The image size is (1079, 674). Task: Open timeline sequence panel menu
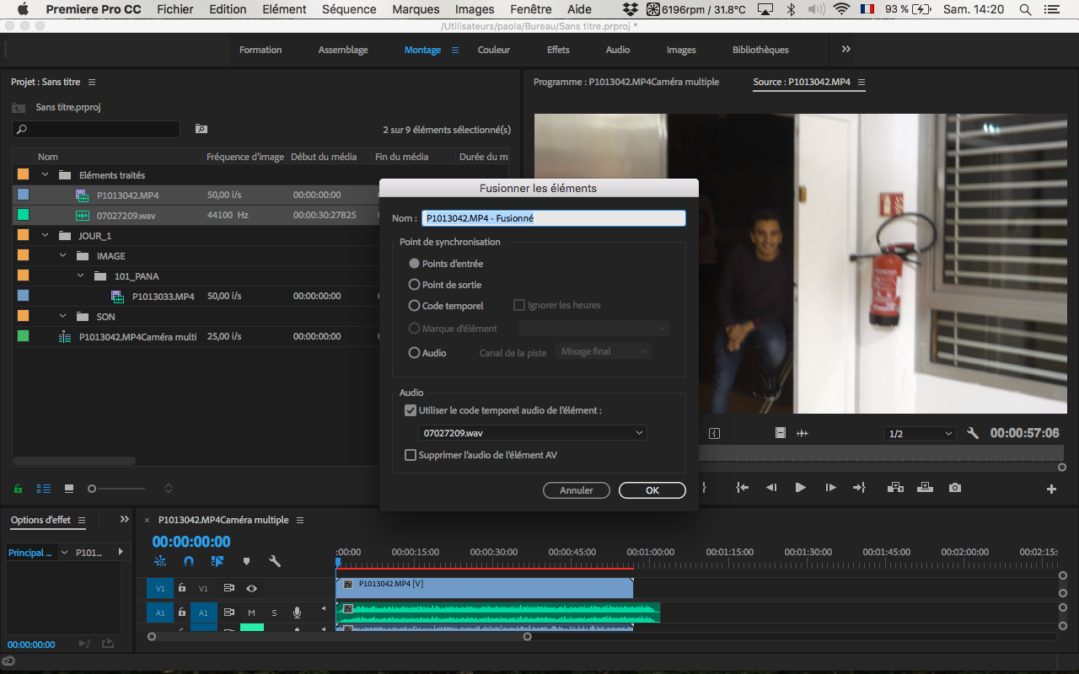[300, 521]
